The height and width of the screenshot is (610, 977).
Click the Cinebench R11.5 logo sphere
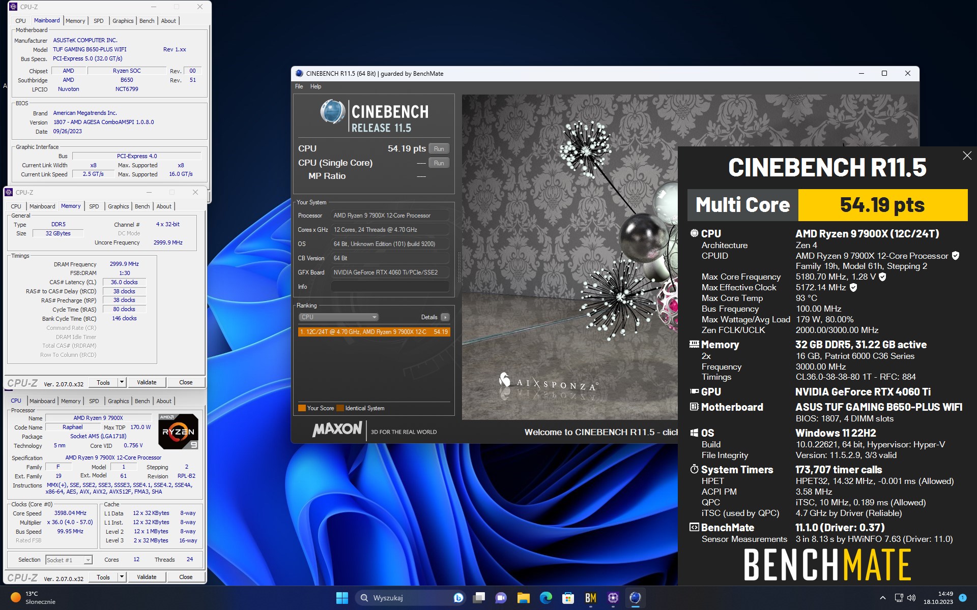click(x=333, y=112)
